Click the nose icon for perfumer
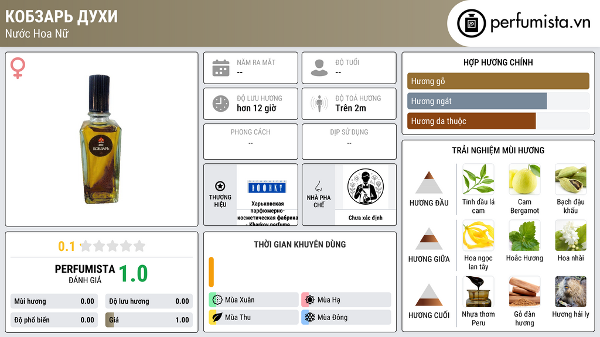This screenshot has height=337, width=600. point(318,186)
